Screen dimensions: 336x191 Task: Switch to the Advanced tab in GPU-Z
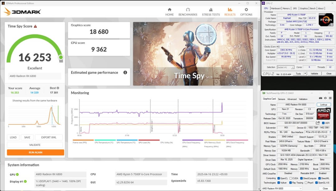click(292, 99)
